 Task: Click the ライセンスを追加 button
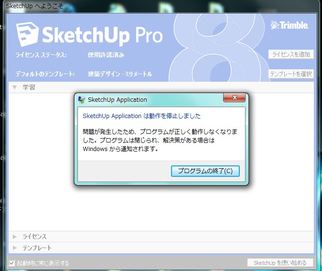(x=291, y=54)
